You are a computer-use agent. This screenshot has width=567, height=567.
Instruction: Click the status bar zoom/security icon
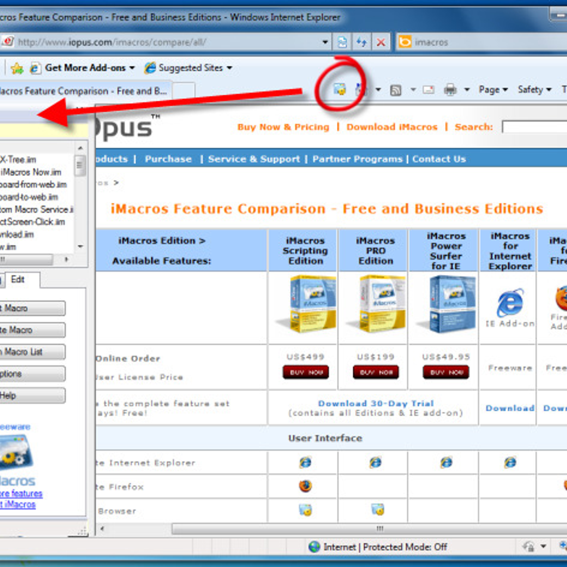click(529, 546)
